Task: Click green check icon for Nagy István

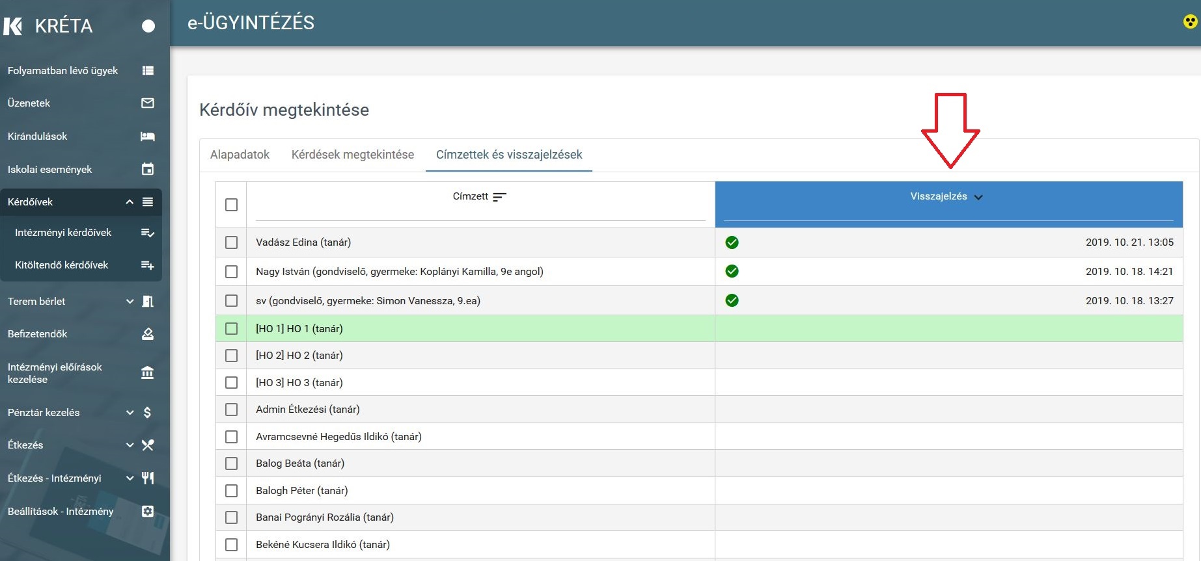Action: click(732, 271)
